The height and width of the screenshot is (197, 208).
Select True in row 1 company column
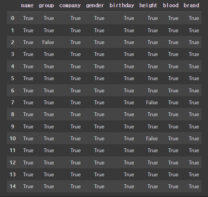pos(76,31)
